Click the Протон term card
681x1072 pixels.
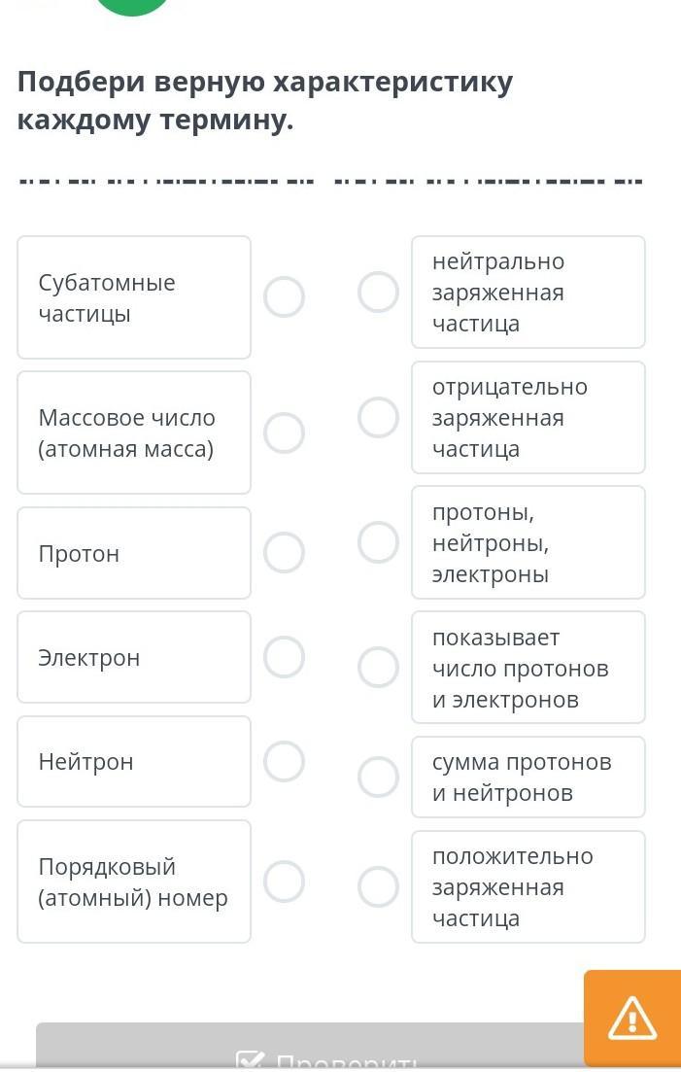134,553
